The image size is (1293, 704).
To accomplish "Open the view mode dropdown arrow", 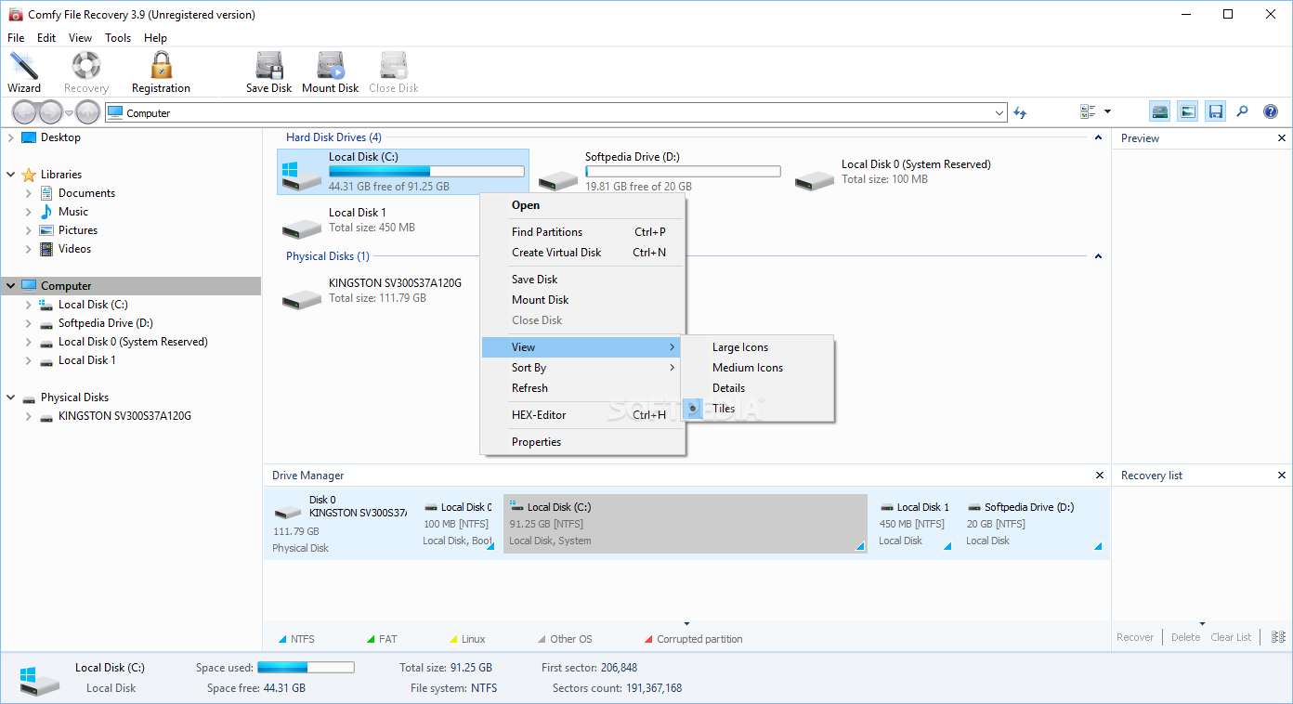I will (x=1107, y=112).
